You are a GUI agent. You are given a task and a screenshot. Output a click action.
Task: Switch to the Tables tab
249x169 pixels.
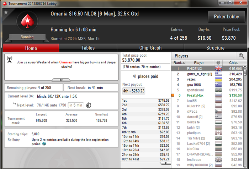point(88,48)
